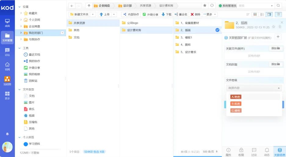Viewport: 286px width, 157px height.
Task: Open the 更多 apps grid icon
Action: click(x=7, y=95)
